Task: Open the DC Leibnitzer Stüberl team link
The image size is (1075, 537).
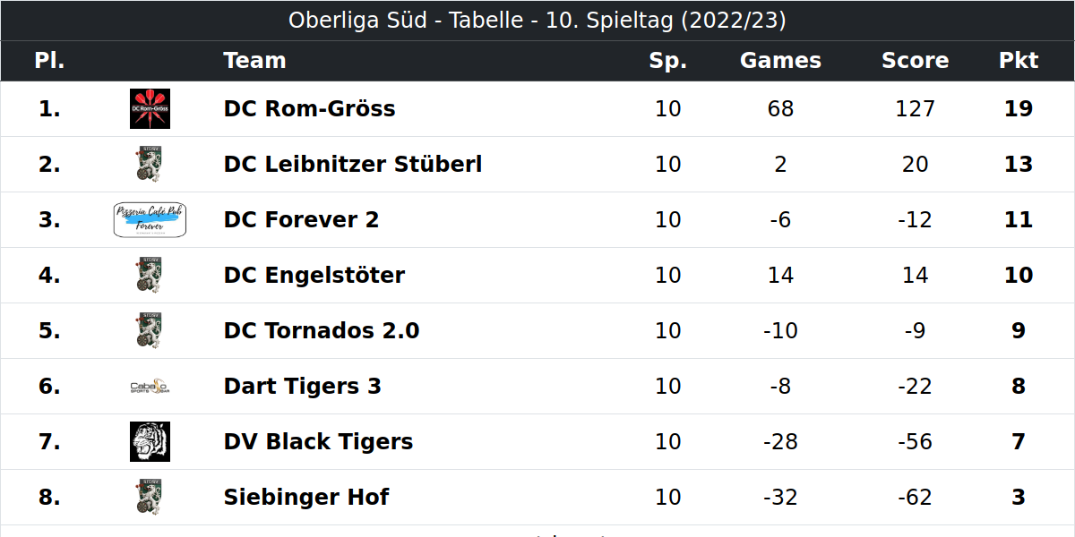Action: (353, 164)
